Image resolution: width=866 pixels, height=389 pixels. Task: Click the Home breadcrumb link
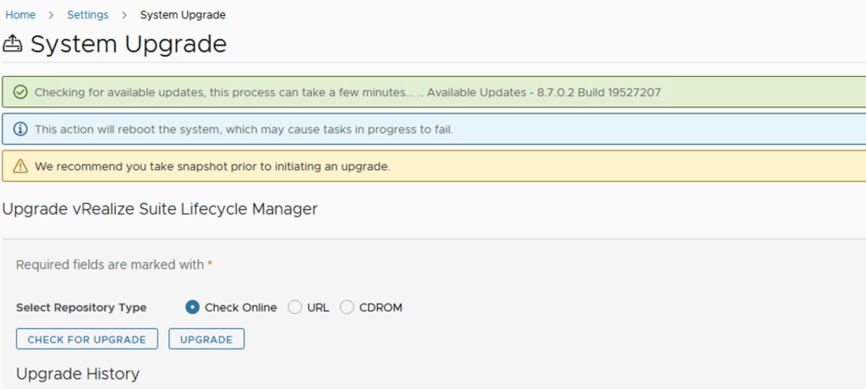(x=20, y=15)
